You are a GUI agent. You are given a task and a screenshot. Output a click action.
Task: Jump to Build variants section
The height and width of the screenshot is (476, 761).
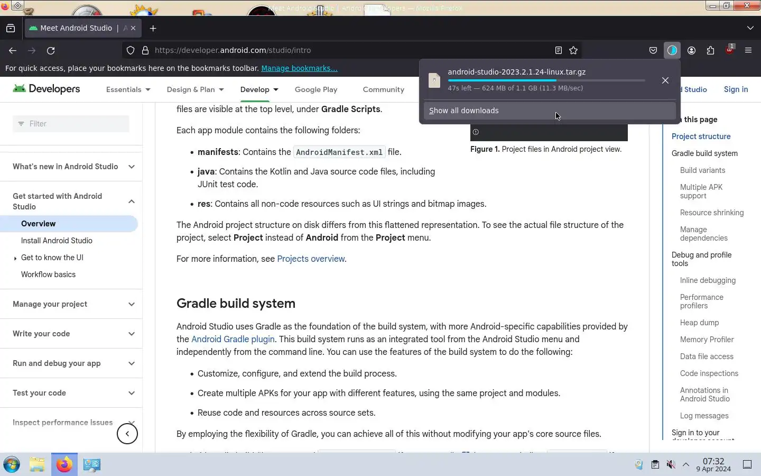point(702,170)
